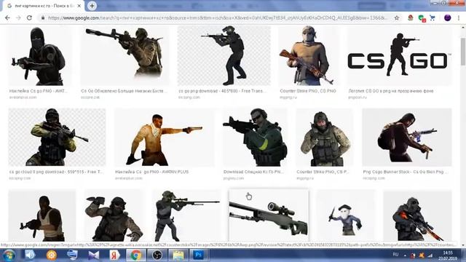Open the green shield extension icon
Viewport: 466px width, 262px height.
click(x=422, y=18)
